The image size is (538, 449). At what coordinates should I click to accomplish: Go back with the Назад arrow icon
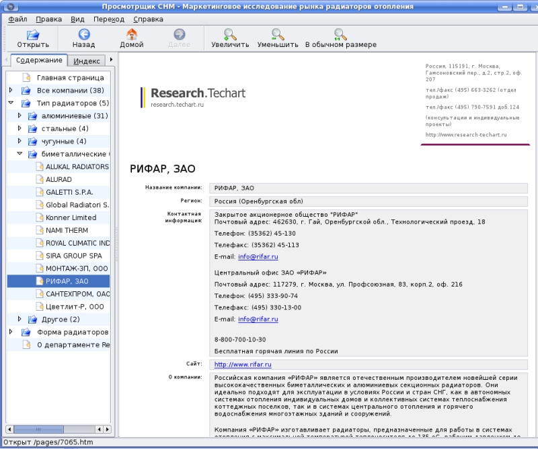(x=84, y=34)
